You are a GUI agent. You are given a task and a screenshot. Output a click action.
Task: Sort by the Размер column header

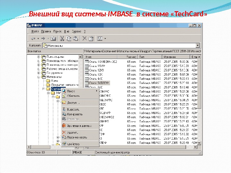127,57
